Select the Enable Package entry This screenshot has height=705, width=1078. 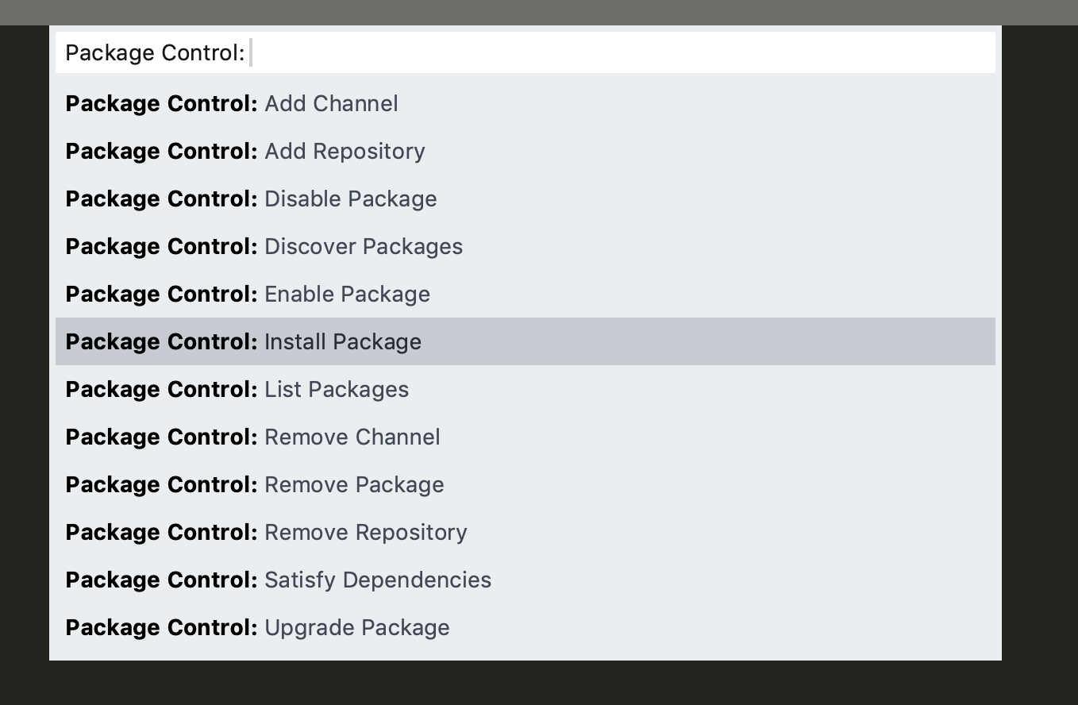point(525,295)
